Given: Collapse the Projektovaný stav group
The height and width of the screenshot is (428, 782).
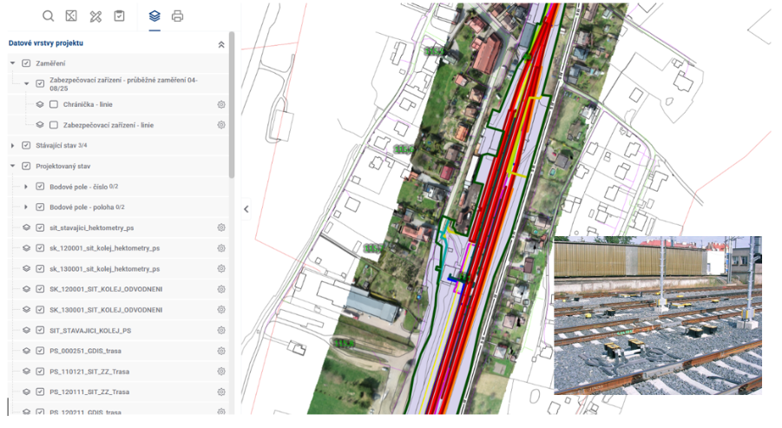Looking at the screenshot, I should coord(12,166).
